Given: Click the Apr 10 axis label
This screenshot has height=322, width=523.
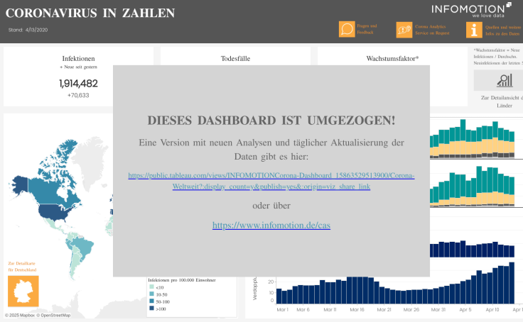Looking at the screenshot, I should (492, 310).
